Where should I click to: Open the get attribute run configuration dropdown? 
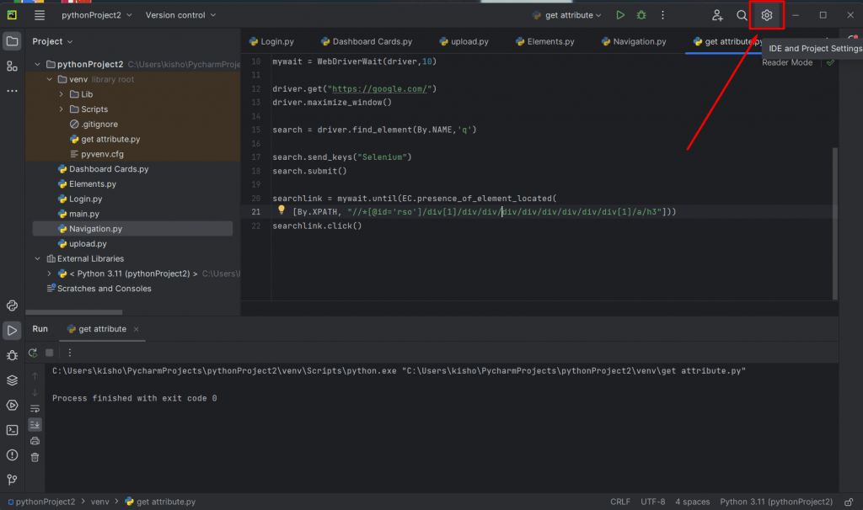568,15
